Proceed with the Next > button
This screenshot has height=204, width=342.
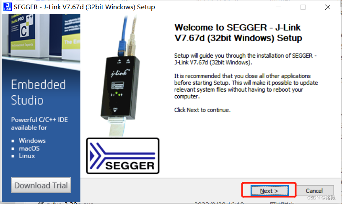[x=269, y=191]
